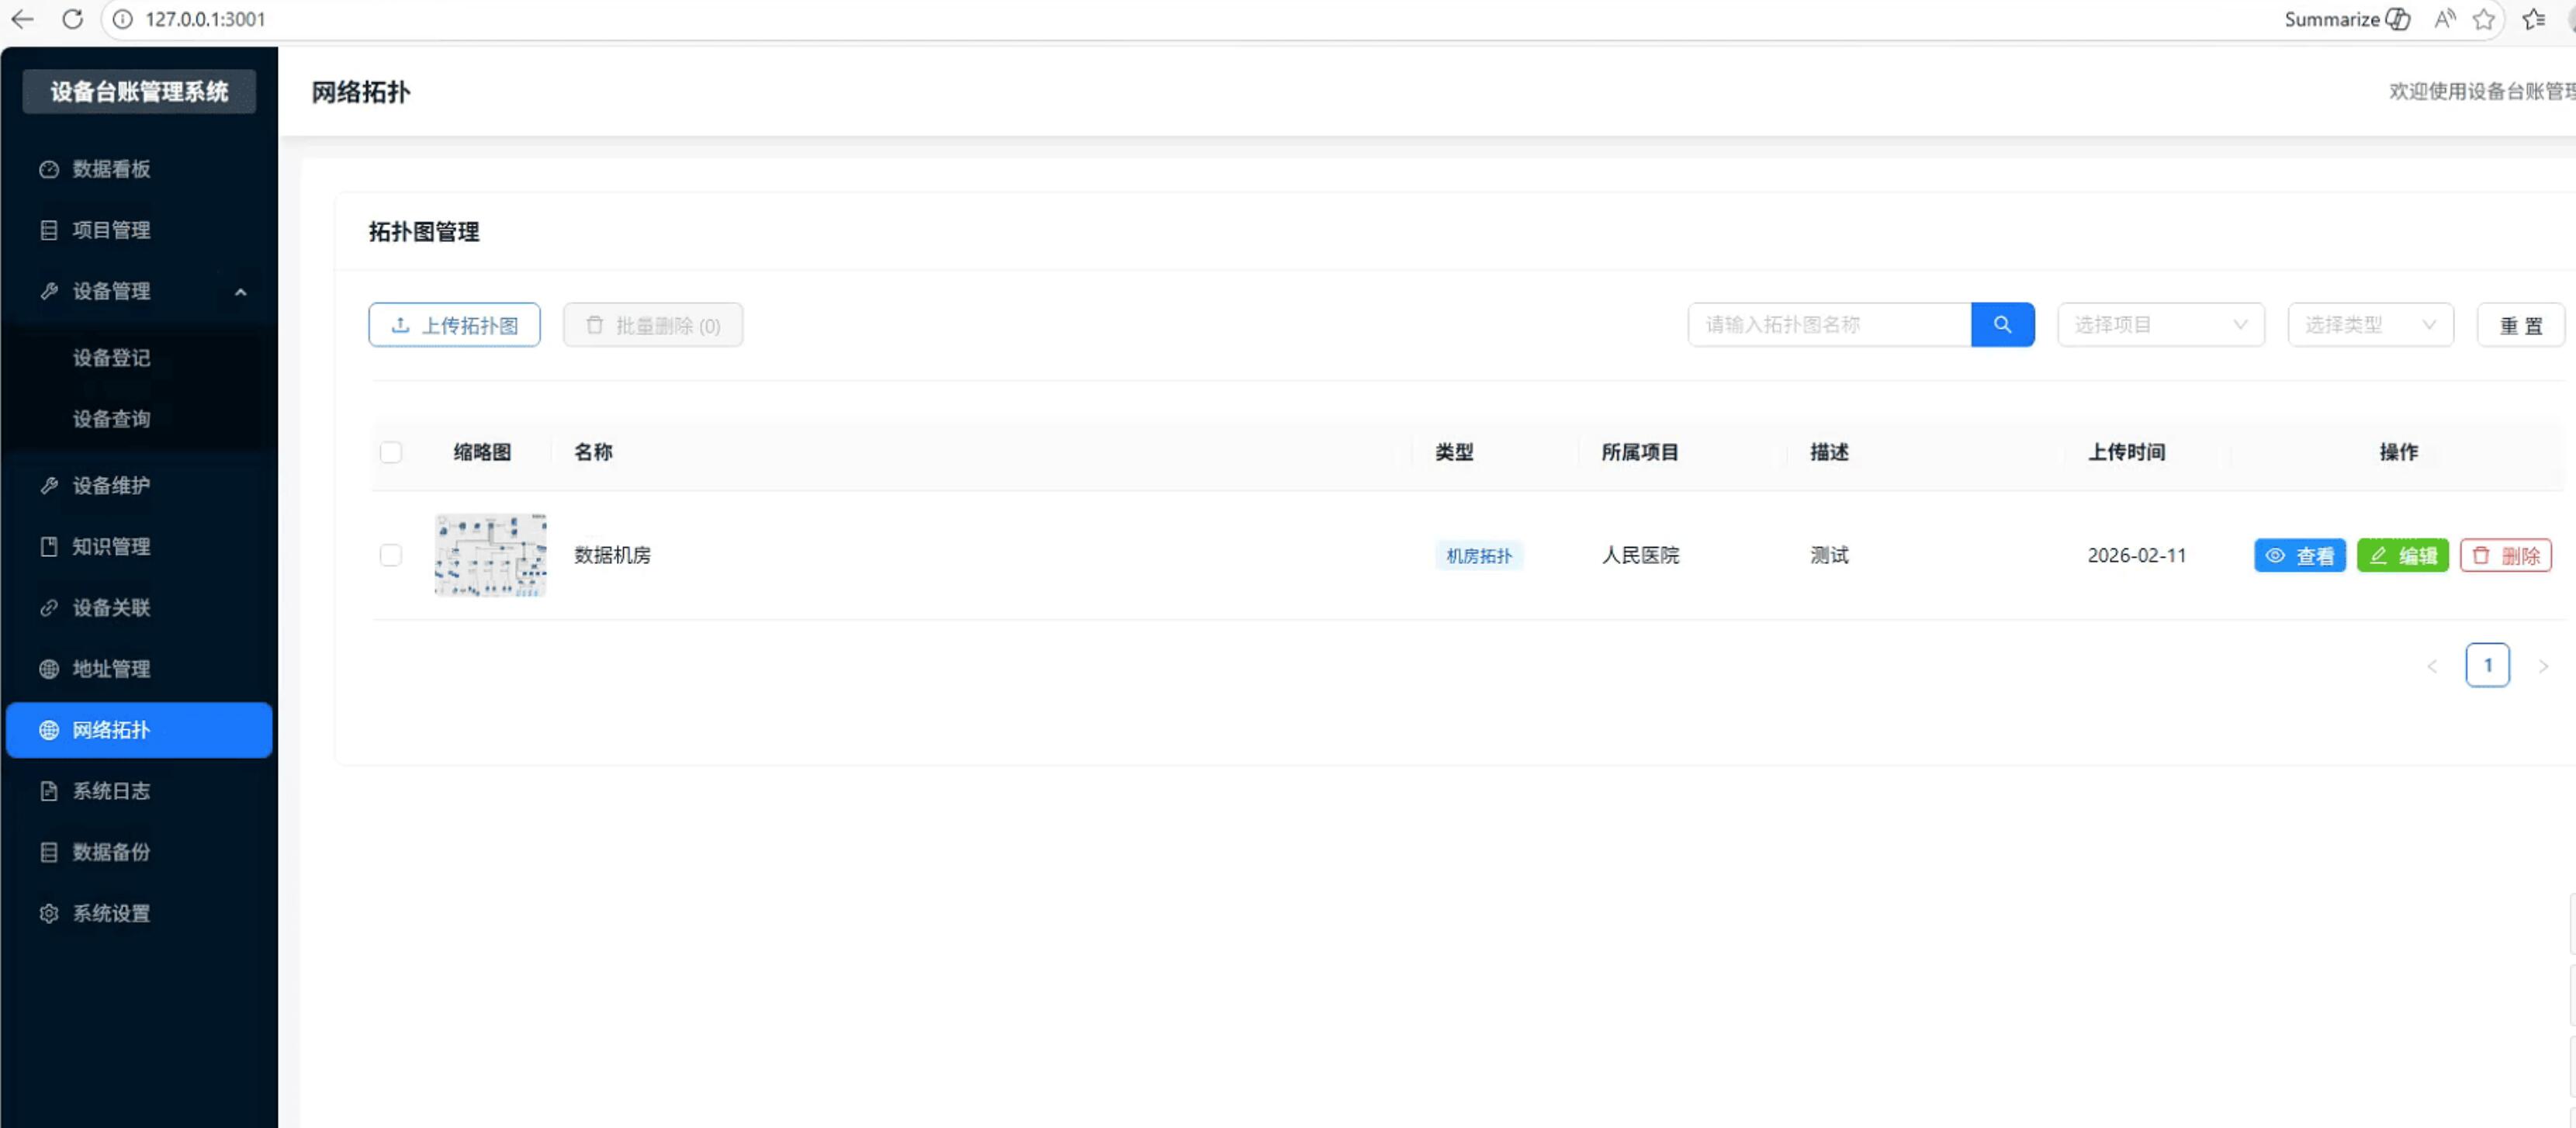Go to page 1 in pagination
The height and width of the screenshot is (1128, 2576).
2487,665
